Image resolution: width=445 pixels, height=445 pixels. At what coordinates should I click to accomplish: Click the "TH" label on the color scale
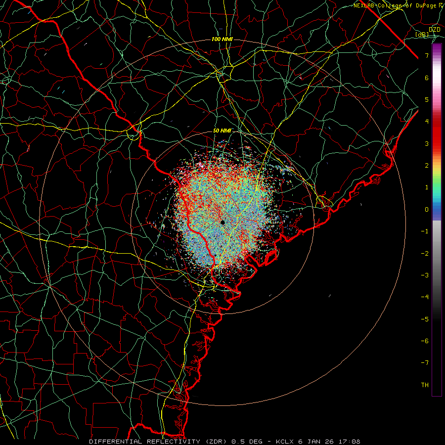pos(425,385)
